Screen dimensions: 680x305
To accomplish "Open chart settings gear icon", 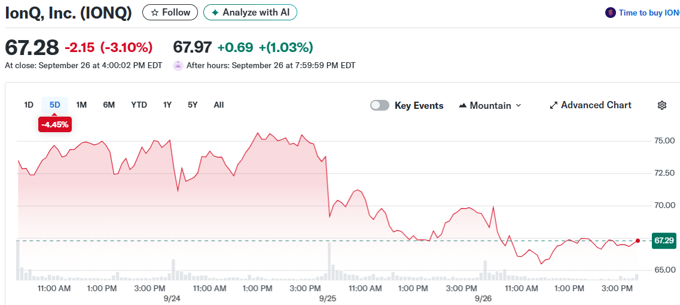I will [662, 105].
